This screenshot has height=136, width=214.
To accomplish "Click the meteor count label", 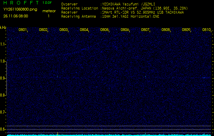I will pos(49,11).
